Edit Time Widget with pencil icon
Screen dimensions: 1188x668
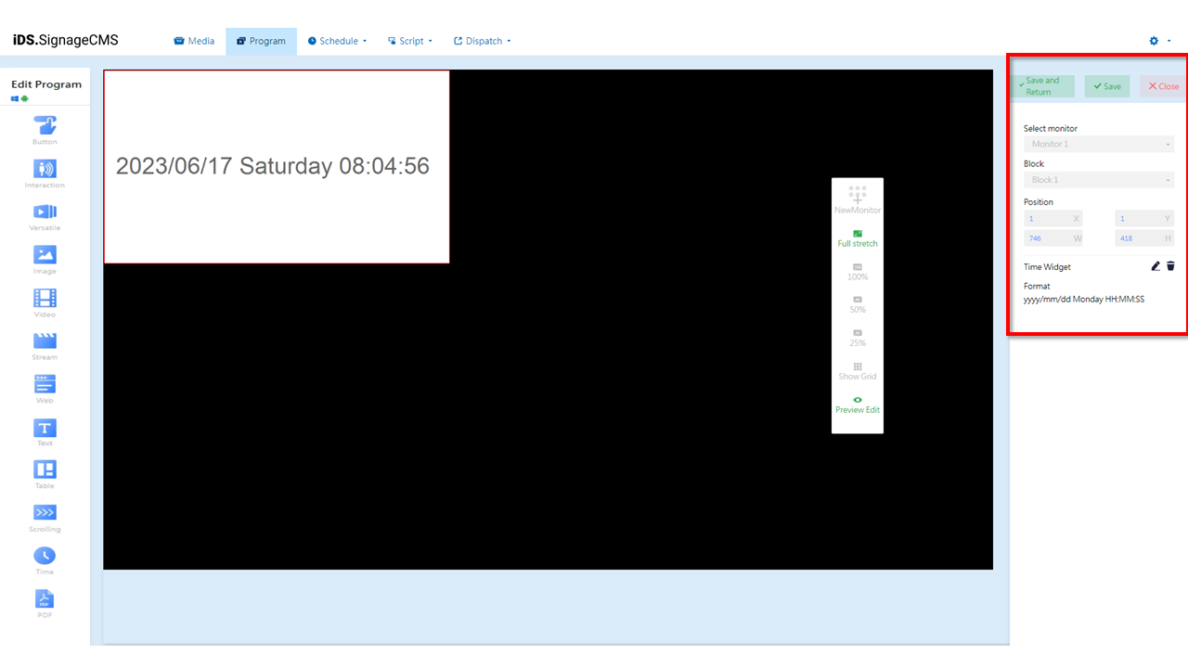point(1156,266)
